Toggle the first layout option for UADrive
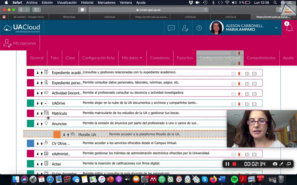Viewport: 297px width, 185px height. [234, 104]
